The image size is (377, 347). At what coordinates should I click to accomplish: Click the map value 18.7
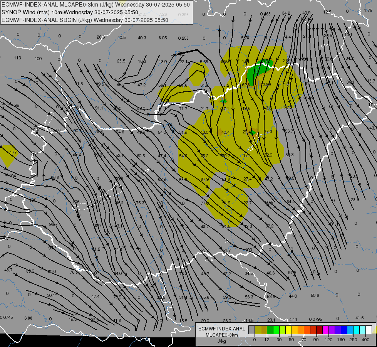(x=371, y=81)
